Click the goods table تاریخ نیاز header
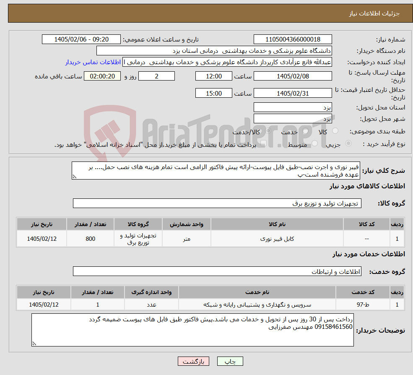The image size is (413, 375). point(42,224)
